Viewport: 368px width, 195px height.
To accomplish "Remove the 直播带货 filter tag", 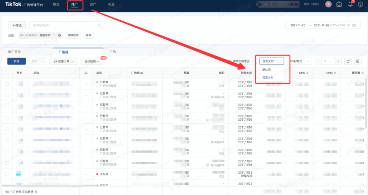I will 59,35.
